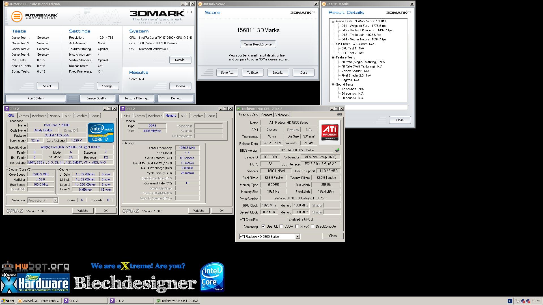Collapse the Feature Tests tree node
The width and height of the screenshot is (543, 305).
click(x=333, y=57)
